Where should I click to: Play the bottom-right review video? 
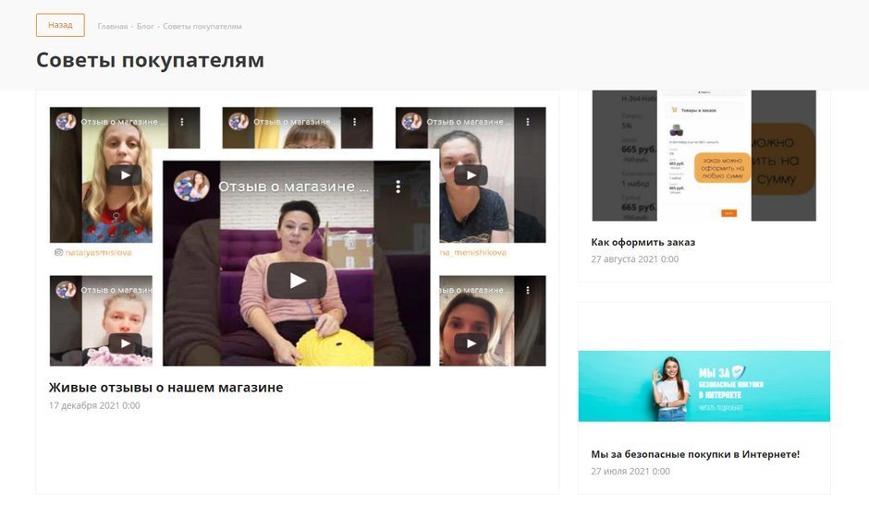click(471, 343)
